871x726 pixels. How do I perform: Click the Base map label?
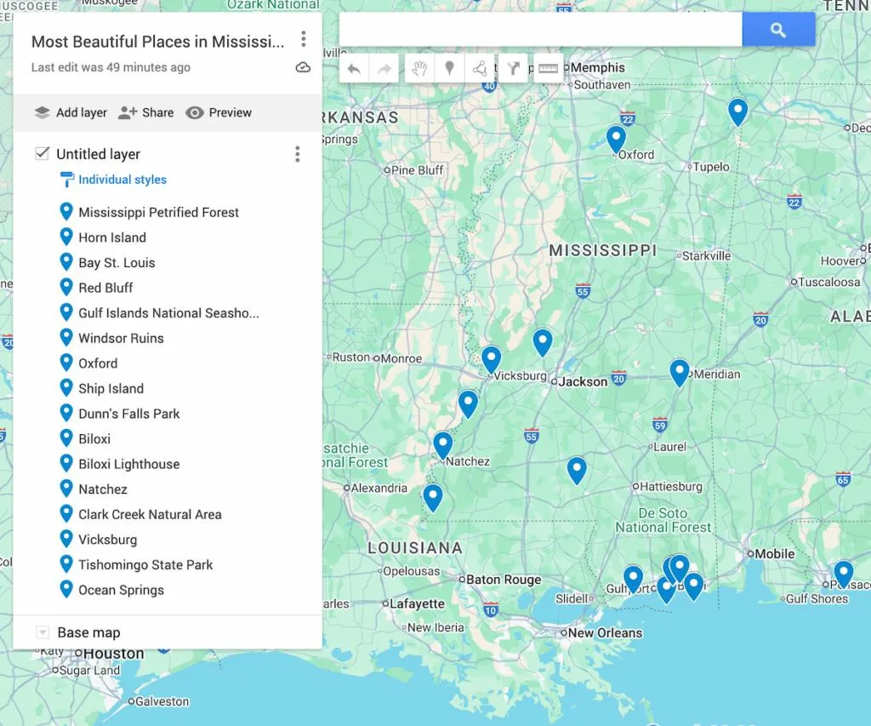[88, 632]
